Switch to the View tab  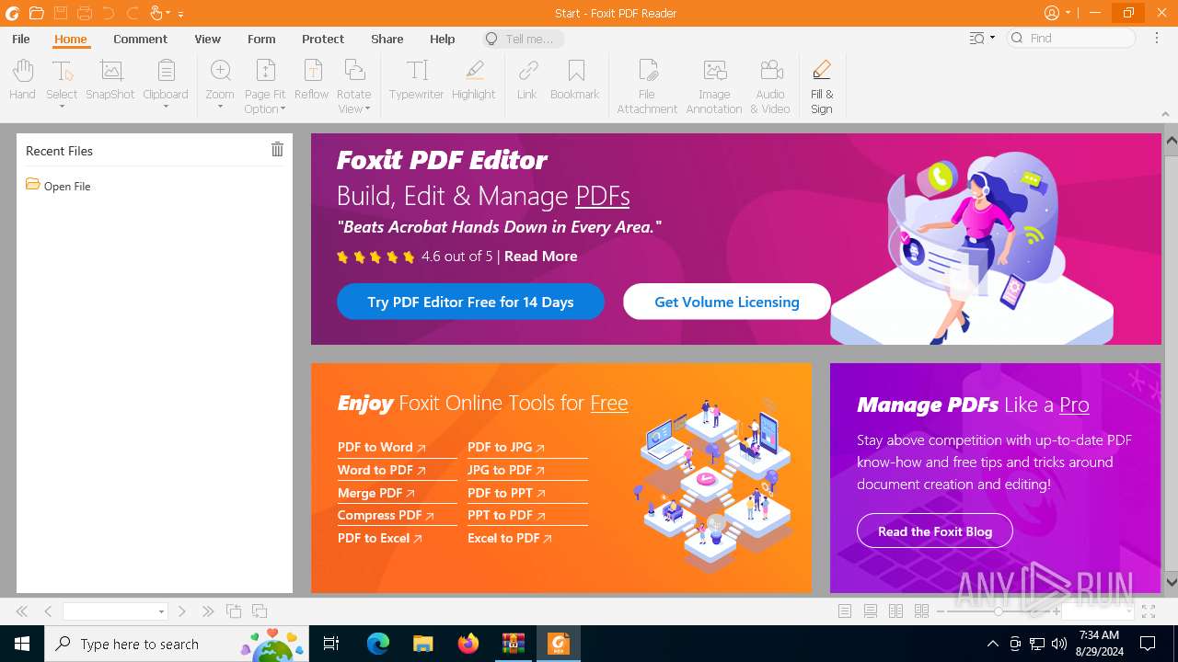[208, 39]
